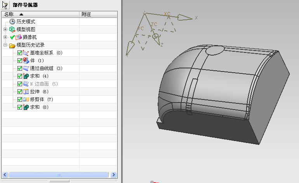Click the Part Navigator cursor icon

pos(5,5)
